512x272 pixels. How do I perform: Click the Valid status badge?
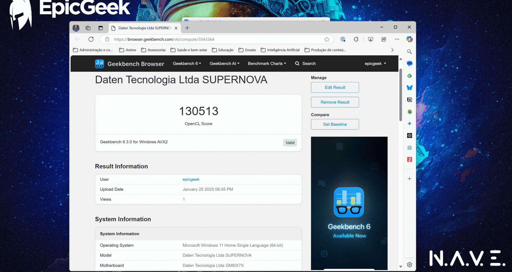tap(290, 143)
